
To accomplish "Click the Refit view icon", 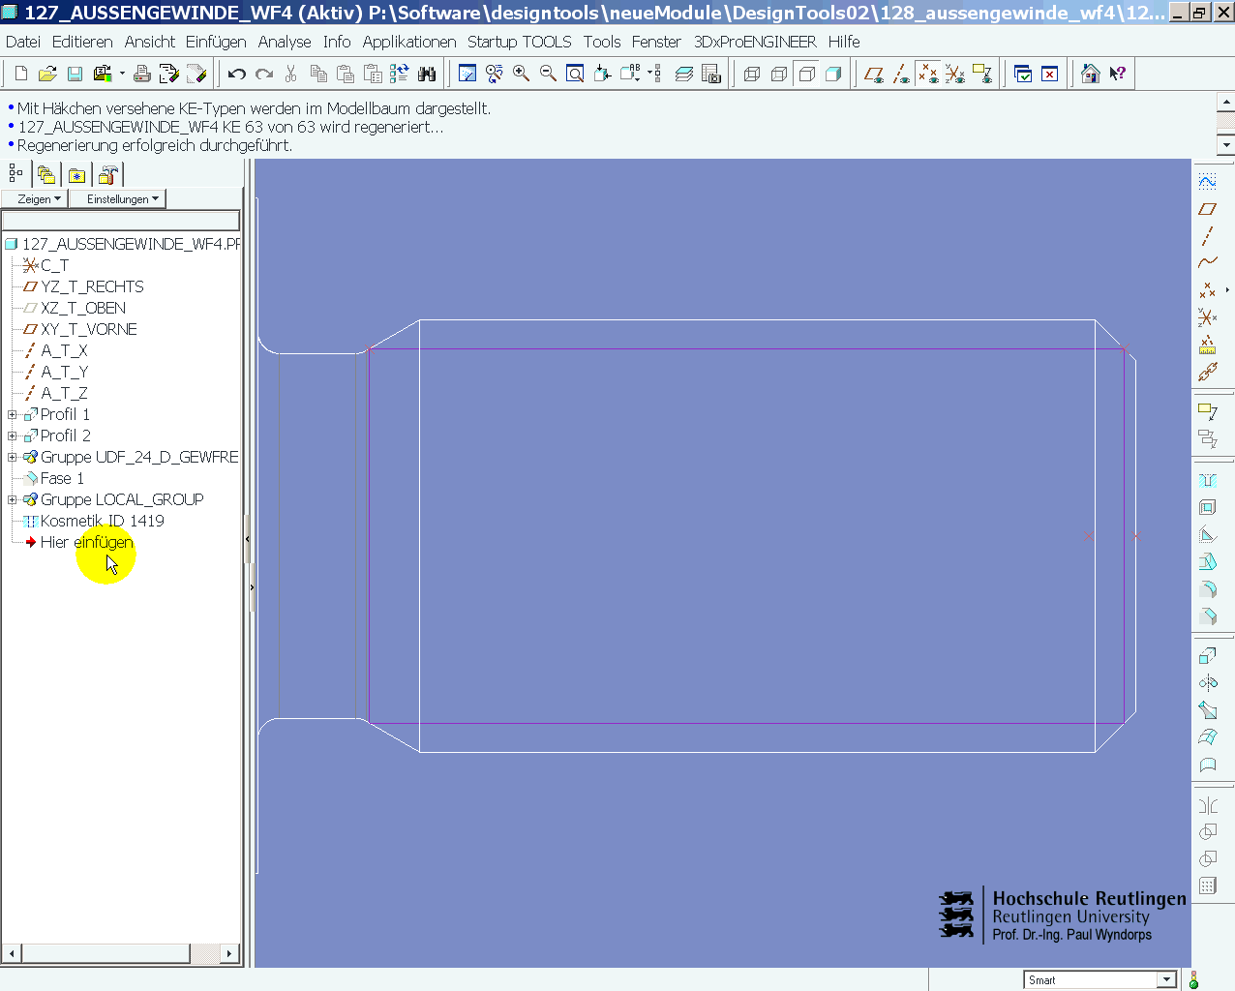I will [x=575, y=74].
